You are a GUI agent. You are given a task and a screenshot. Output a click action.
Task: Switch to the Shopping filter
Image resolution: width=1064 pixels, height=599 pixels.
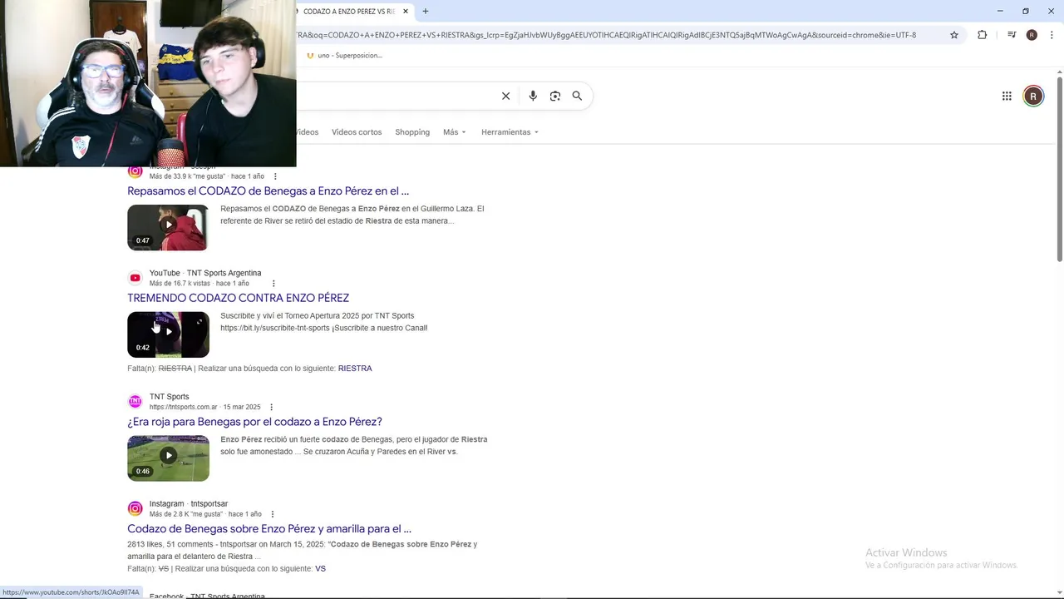pos(412,132)
